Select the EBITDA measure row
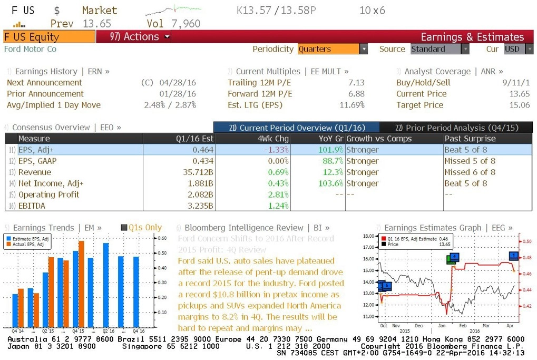This screenshot has height=360, width=537. [x=269, y=206]
